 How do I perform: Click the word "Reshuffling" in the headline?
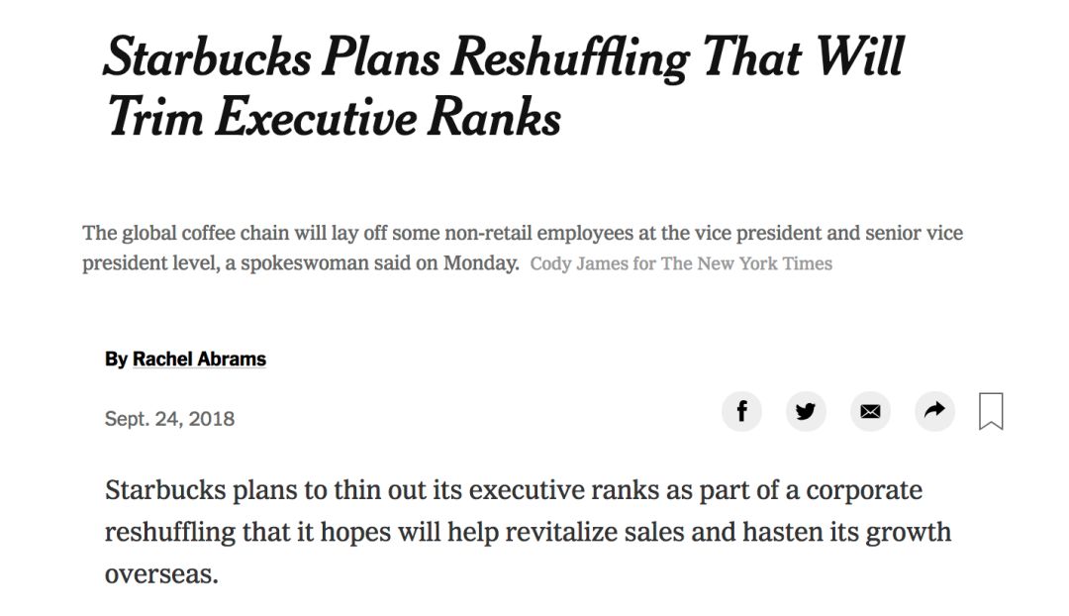pos(570,58)
